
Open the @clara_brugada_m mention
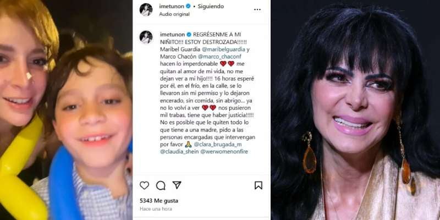(x=217, y=144)
